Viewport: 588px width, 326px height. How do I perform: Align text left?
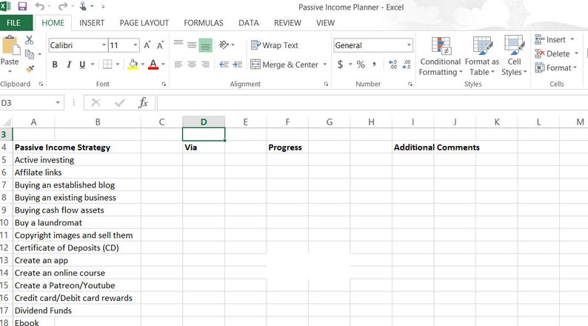[178, 64]
